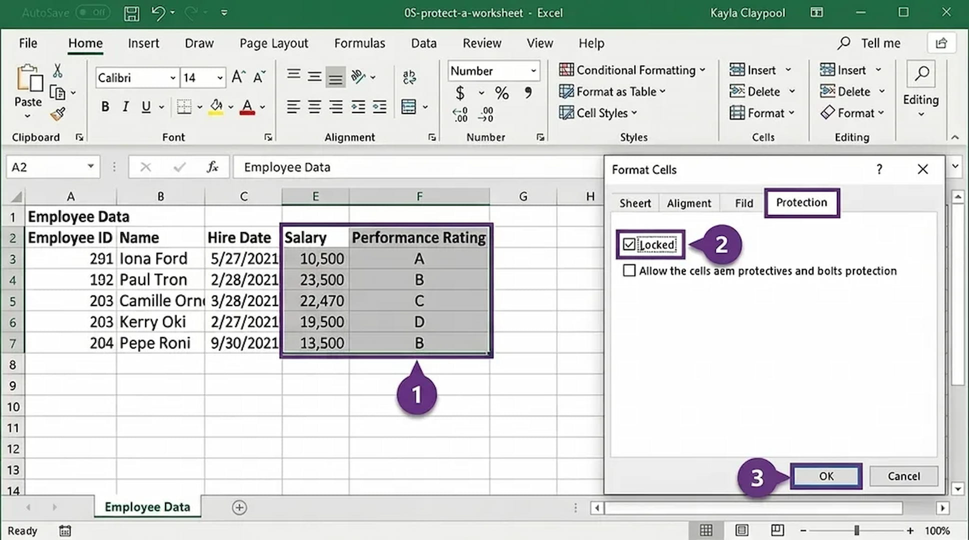Click the Undo arrow icon
Viewport: 969px width, 540px height.
158,13
